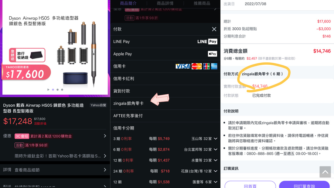Tap the 出貨日 2022/07/08 date

[255, 4]
